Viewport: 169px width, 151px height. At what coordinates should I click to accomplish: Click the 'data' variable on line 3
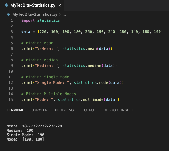[26, 32]
